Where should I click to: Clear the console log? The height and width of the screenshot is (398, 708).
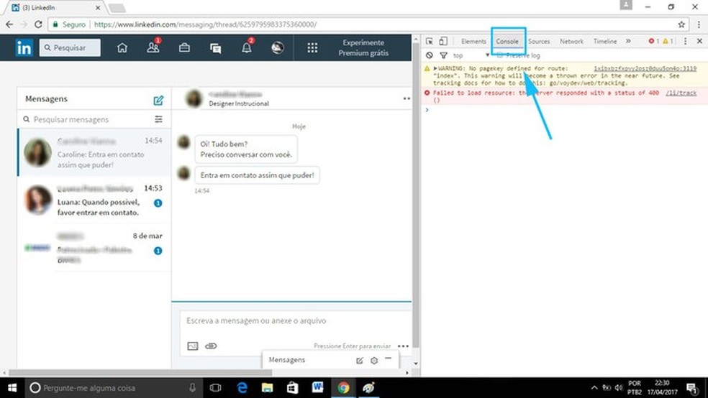coord(430,55)
